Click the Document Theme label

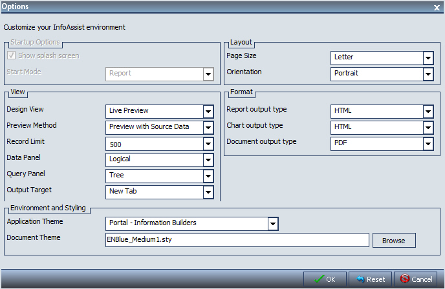tap(34, 237)
